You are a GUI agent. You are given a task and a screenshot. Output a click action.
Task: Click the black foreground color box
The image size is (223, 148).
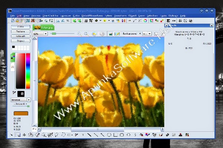coord(21,94)
